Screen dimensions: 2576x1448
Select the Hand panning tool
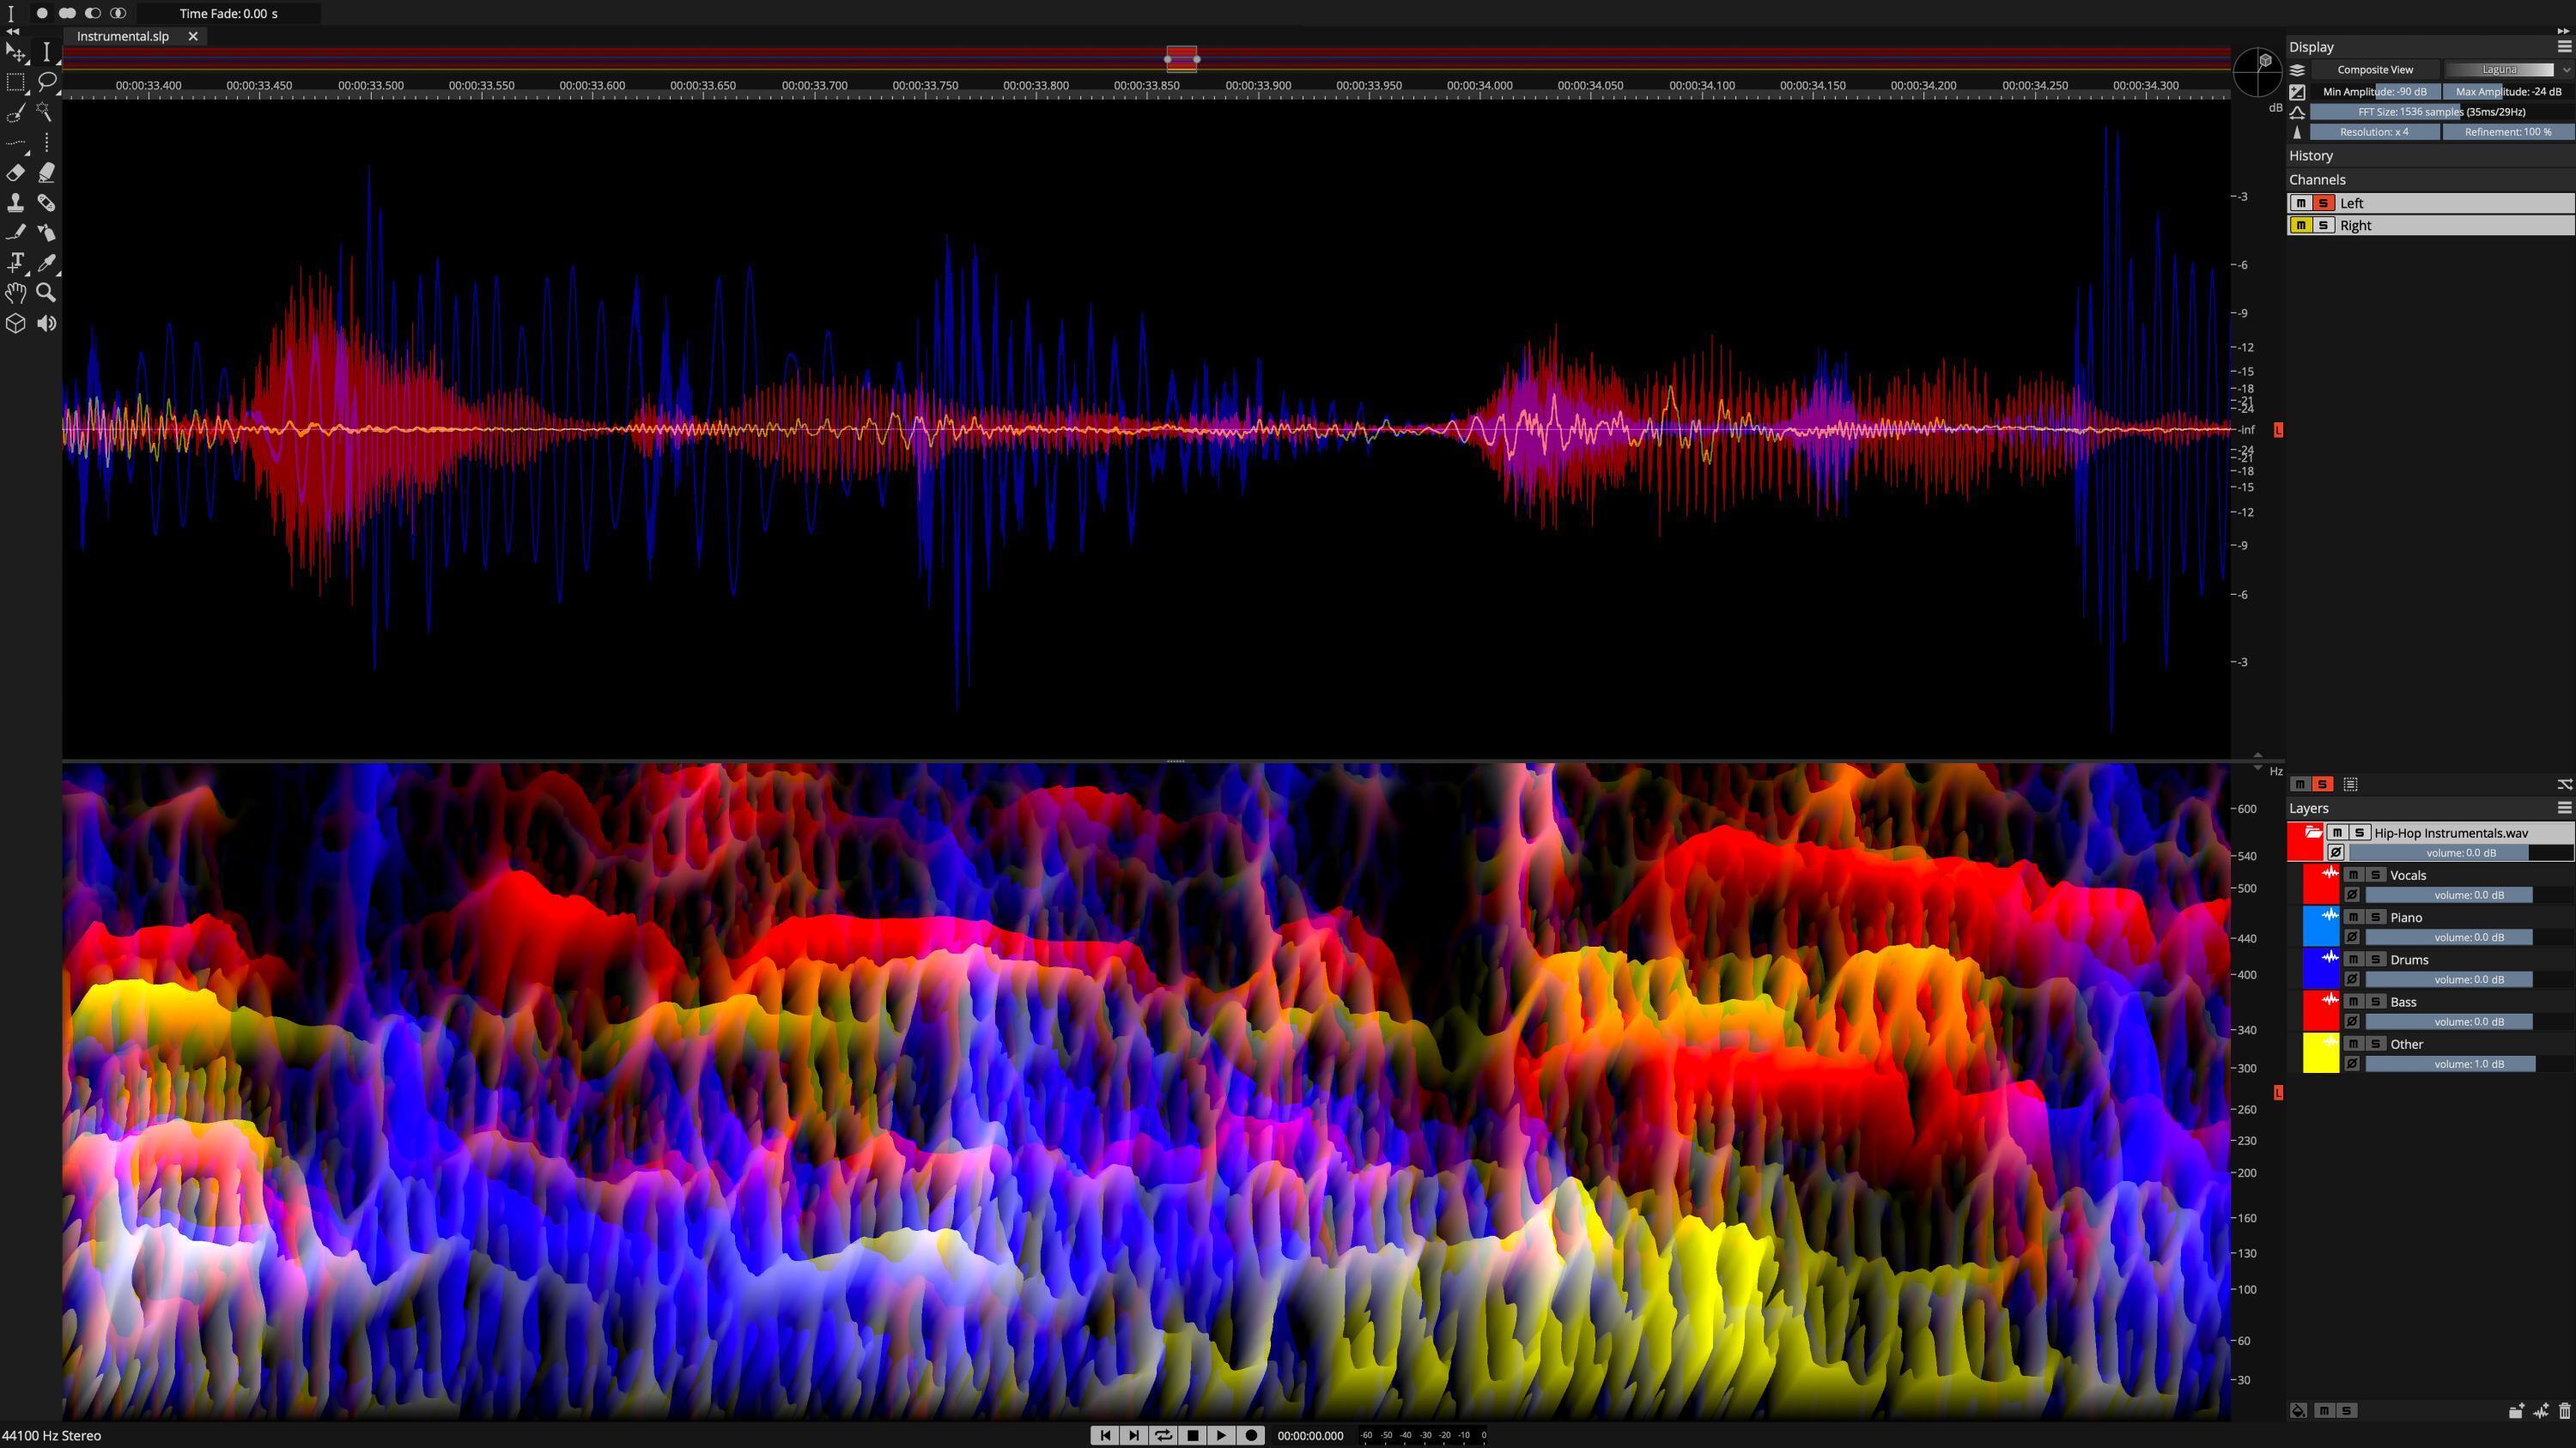tap(16, 293)
